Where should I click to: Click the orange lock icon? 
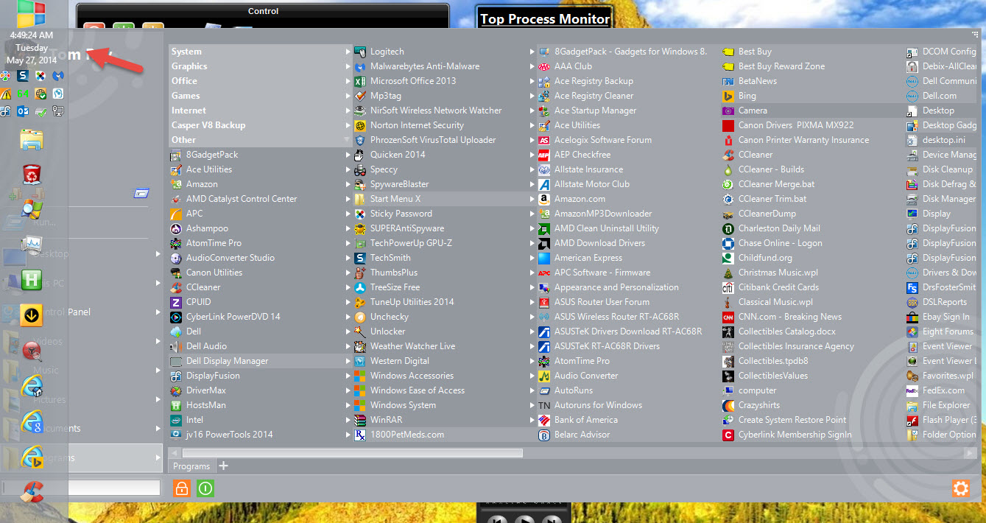(x=181, y=488)
